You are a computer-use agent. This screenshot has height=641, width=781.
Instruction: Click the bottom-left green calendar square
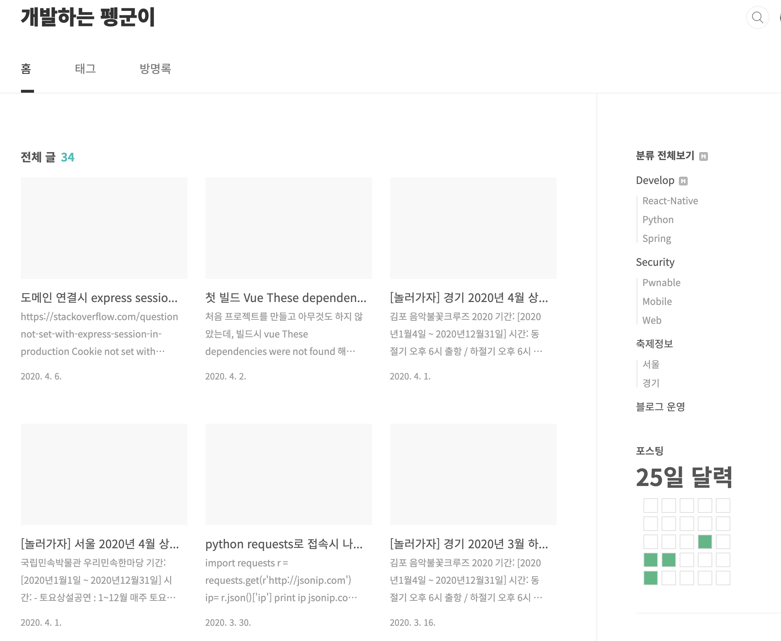(650, 578)
